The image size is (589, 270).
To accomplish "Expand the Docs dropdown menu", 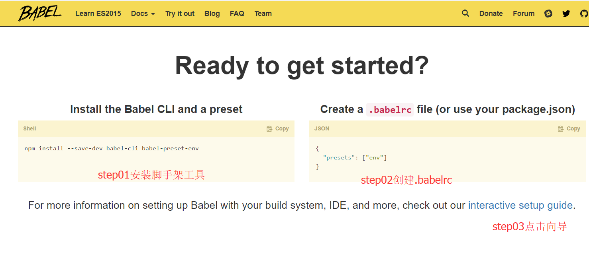I will click(143, 14).
